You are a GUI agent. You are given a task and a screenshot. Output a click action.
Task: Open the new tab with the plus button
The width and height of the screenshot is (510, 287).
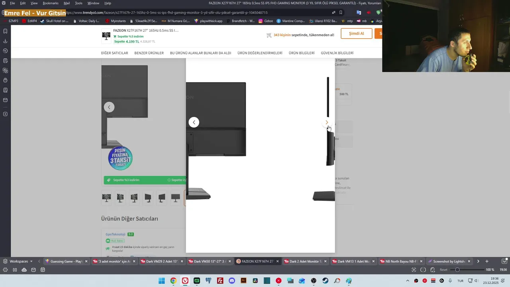[486, 261]
